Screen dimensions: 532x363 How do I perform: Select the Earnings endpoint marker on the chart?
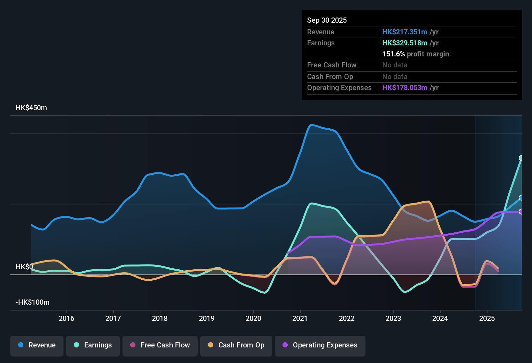[521, 158]
